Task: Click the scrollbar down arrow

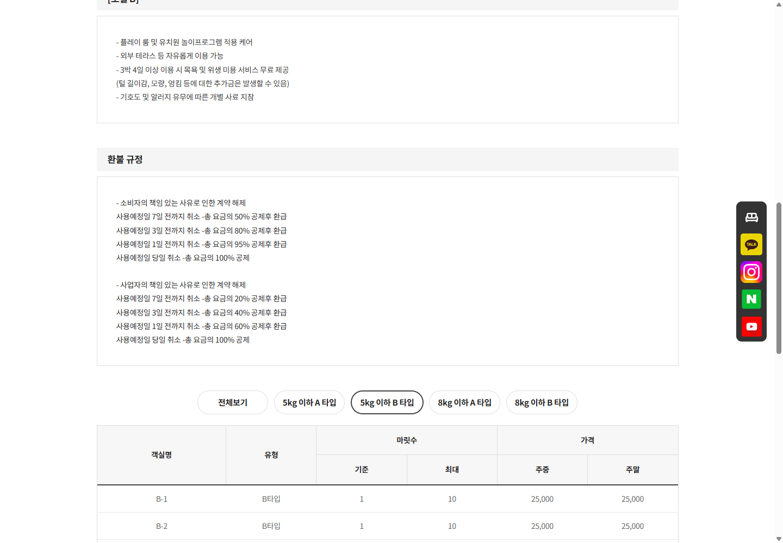Action: pos(779,539)
